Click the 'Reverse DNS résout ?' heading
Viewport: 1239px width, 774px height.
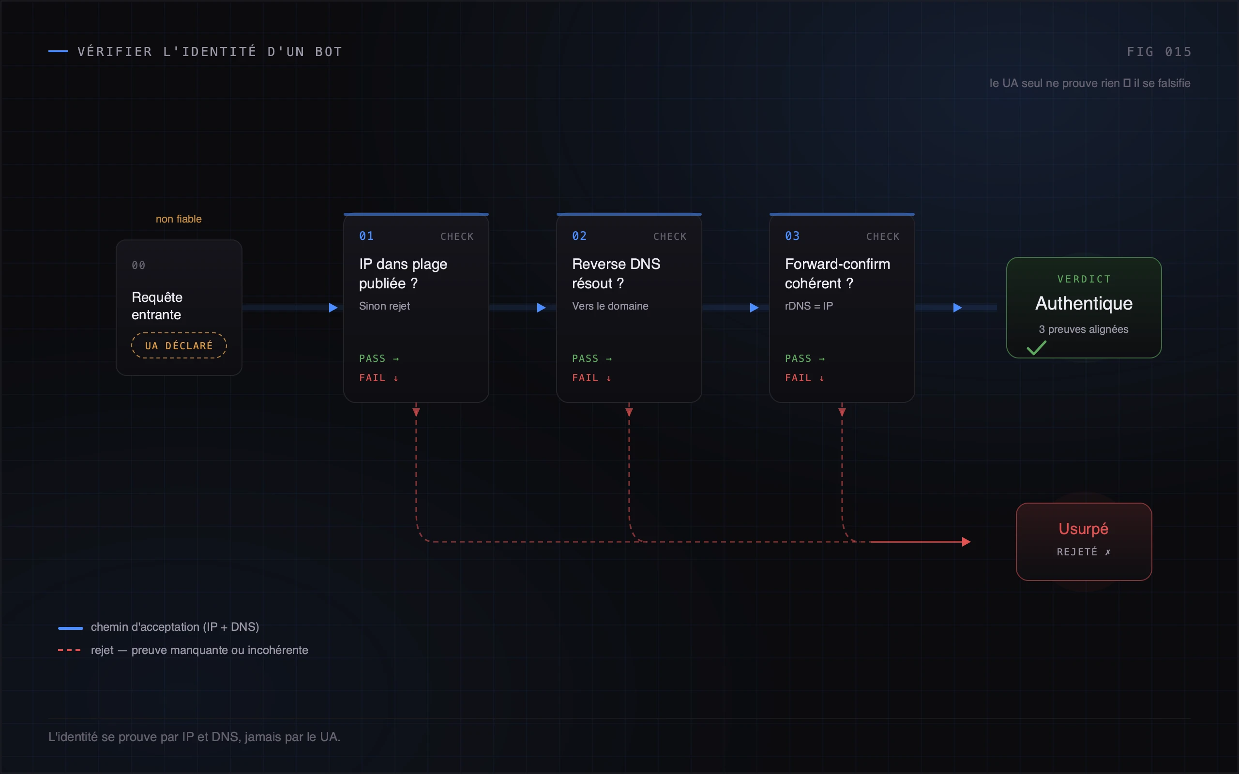click(x=616, y=273)
